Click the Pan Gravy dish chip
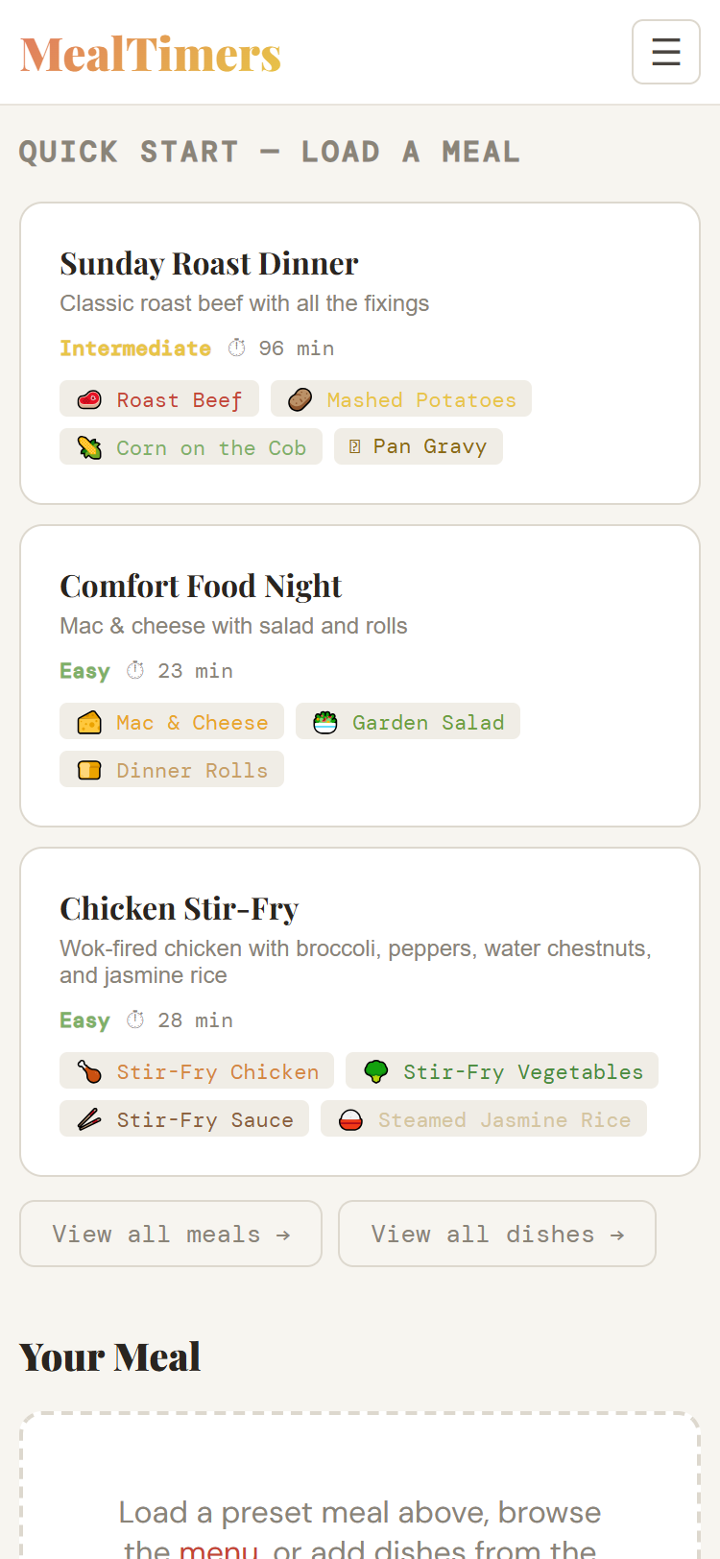Viewport: 720px width, 1559px height. [x=418, y=444]
